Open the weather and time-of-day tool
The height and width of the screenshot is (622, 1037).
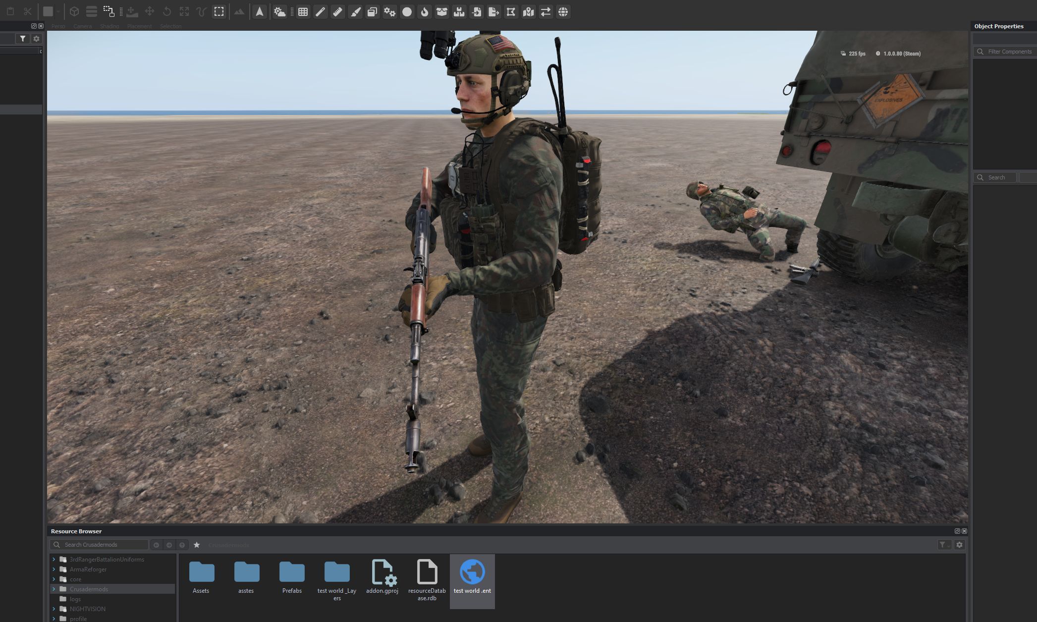point(279,12)
